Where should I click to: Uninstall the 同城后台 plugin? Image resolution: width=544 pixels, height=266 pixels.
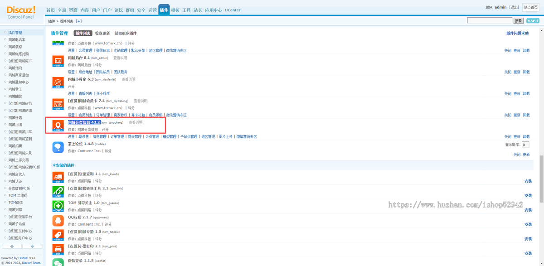[526, 72]
